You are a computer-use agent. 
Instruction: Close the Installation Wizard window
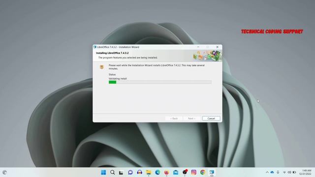point(217,47)
